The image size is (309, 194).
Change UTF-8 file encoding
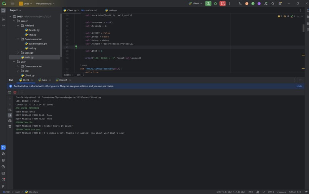[271, 192]
